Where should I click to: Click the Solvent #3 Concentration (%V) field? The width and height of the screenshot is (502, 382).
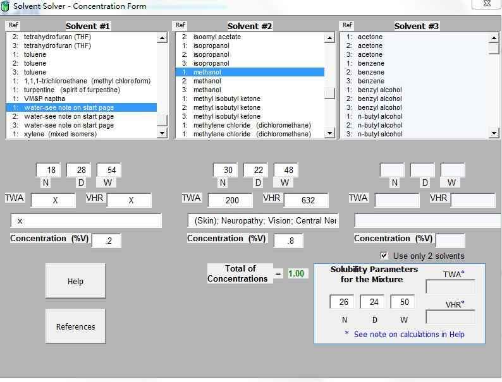[x=450, y=241]
